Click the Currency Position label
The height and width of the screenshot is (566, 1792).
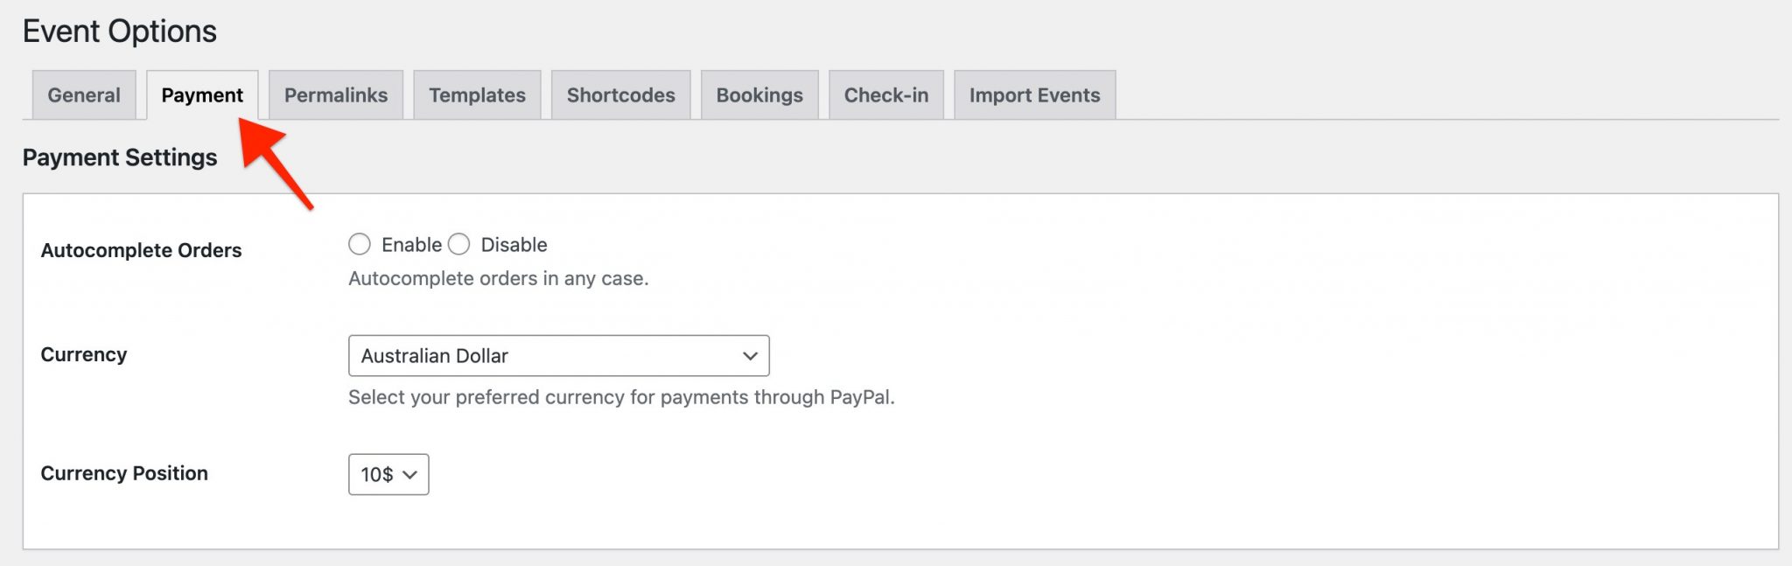pos(124,473)
